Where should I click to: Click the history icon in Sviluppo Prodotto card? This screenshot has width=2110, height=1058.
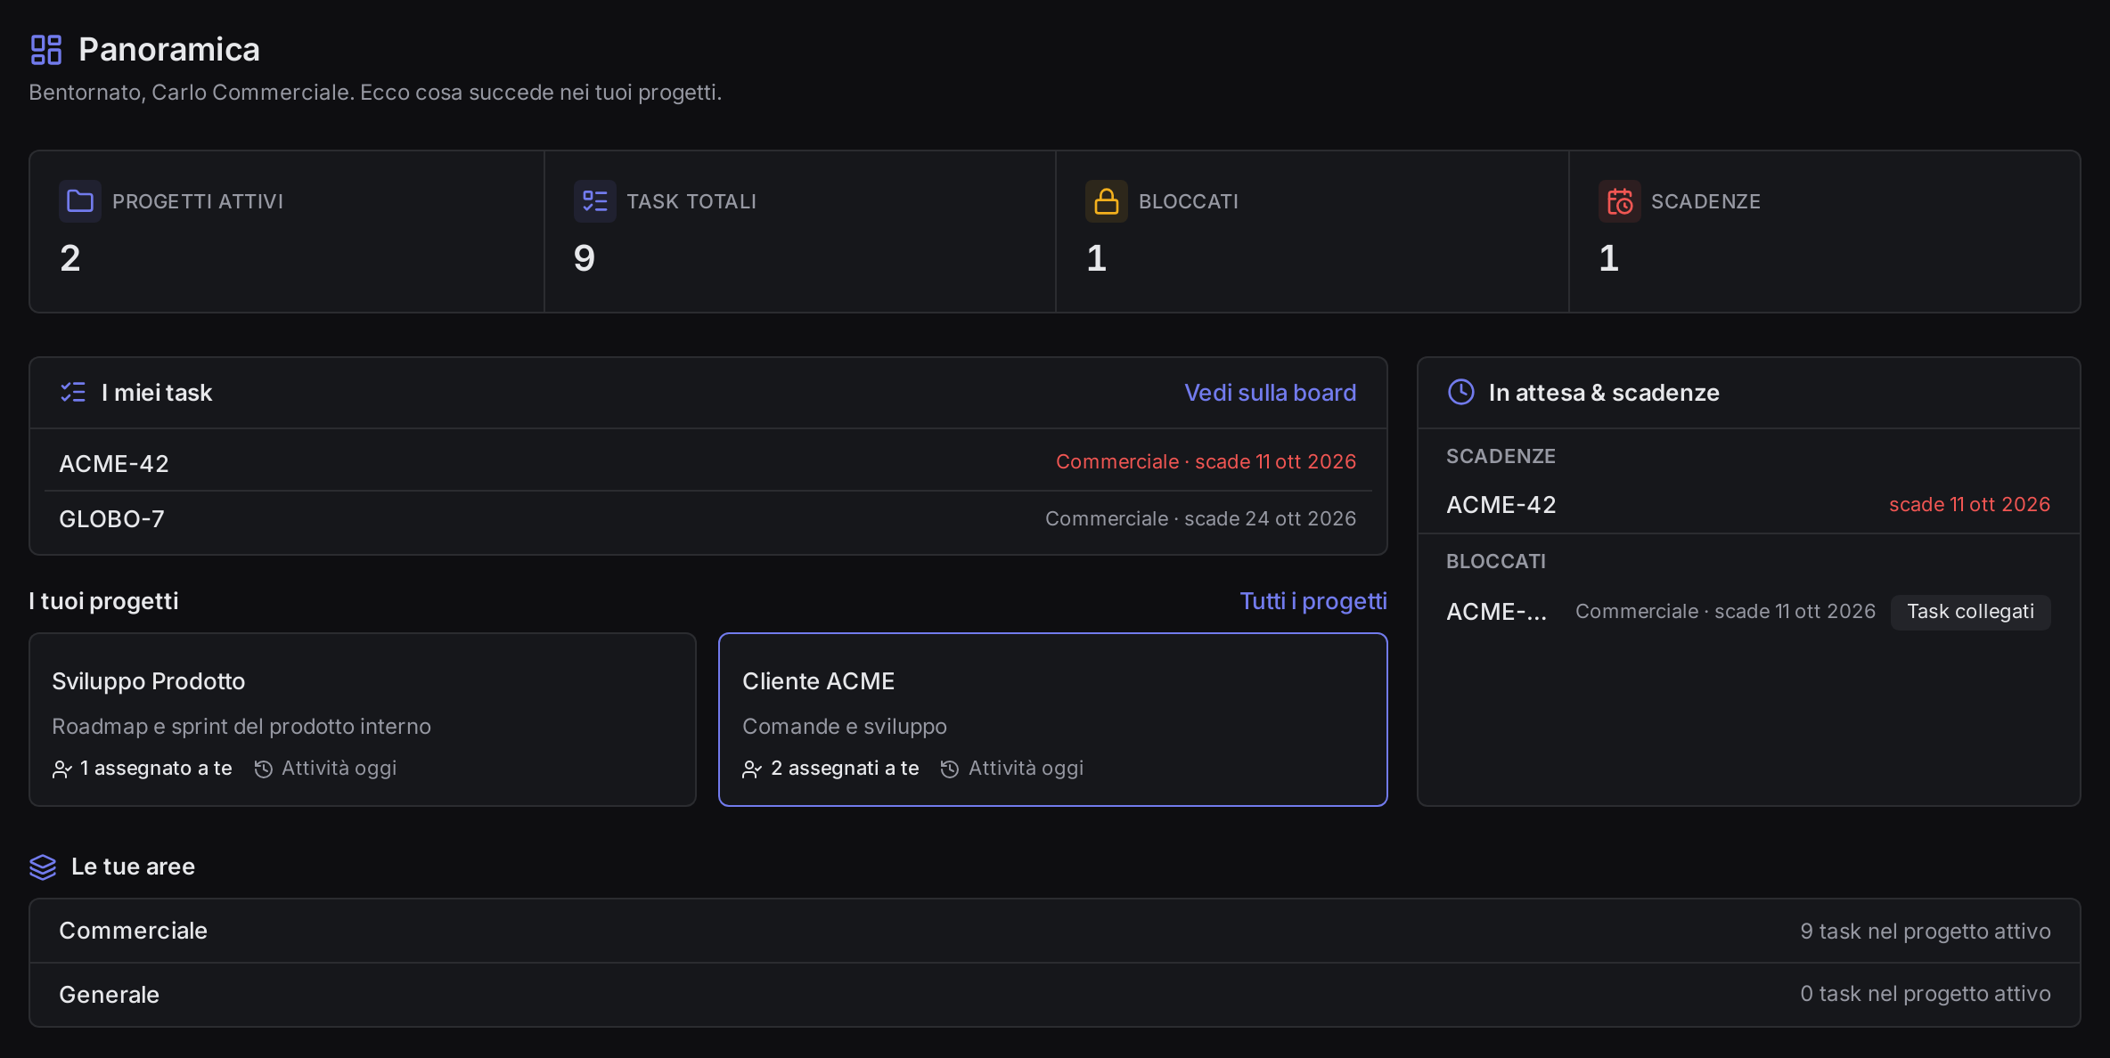263,769
